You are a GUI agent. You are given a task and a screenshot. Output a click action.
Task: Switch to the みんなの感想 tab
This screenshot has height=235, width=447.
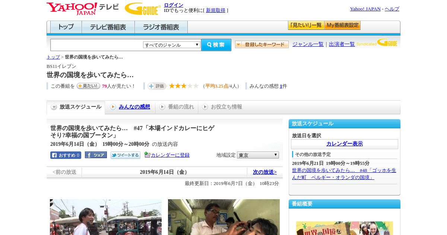coord(130,107)
